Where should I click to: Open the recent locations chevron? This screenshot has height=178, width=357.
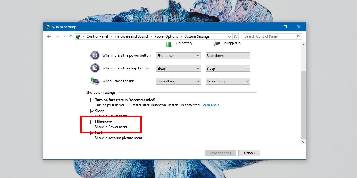[x=65, y=36]
